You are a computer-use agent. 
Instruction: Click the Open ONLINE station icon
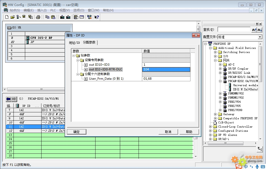[18, 17]
